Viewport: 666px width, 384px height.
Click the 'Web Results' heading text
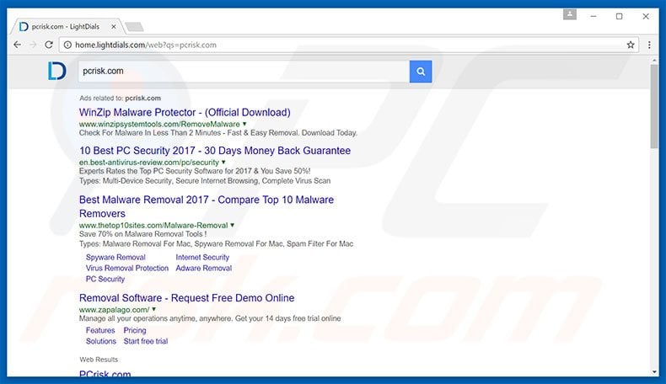99,360
